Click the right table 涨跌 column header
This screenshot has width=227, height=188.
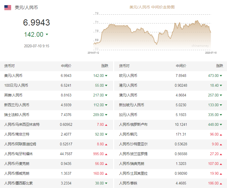click(219, 66)
